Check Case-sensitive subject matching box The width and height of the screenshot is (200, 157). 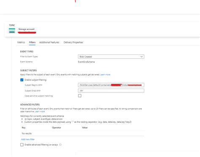point(80,96)
